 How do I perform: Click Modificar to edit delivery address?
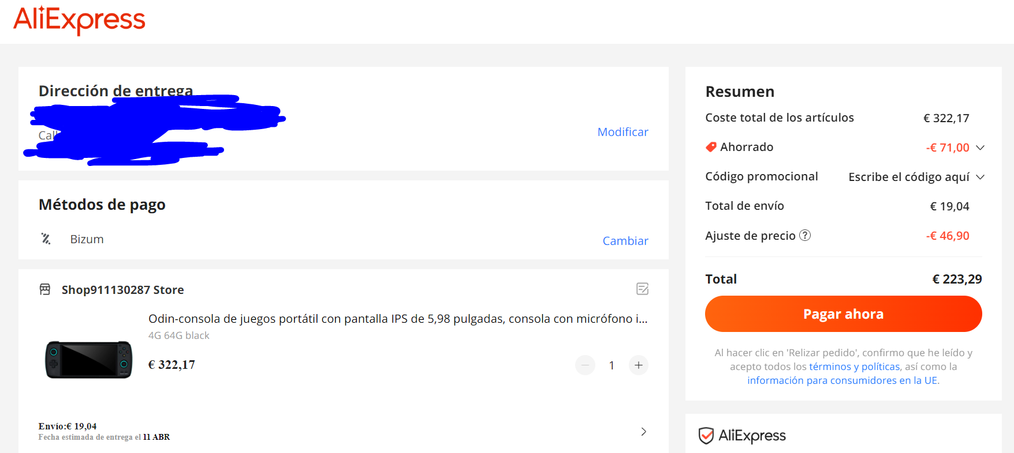tap(622, 132)
